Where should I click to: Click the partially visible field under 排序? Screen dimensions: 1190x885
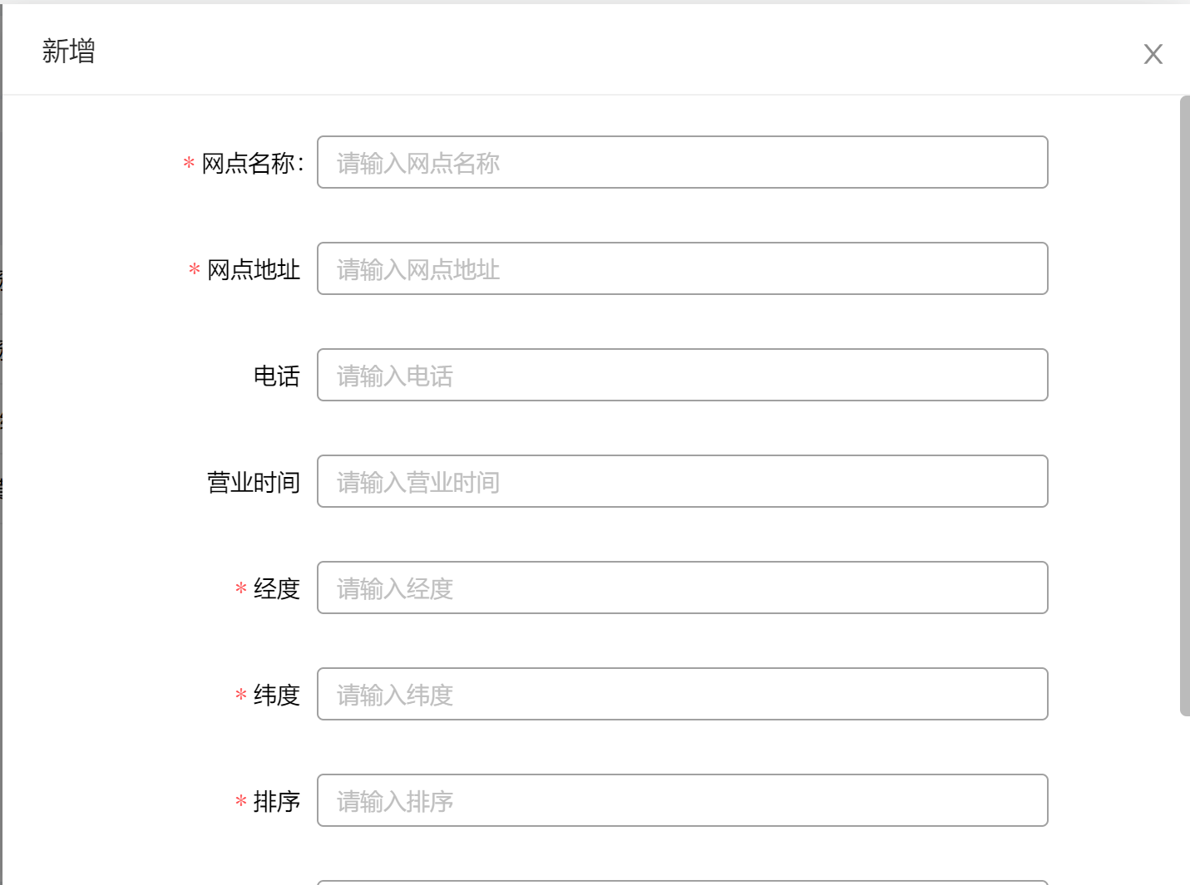click(x=682, y=883)
